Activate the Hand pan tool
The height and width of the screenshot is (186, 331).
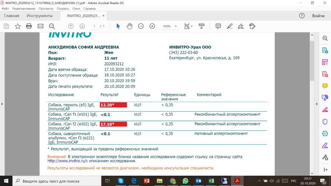click(x=129, y=26)
